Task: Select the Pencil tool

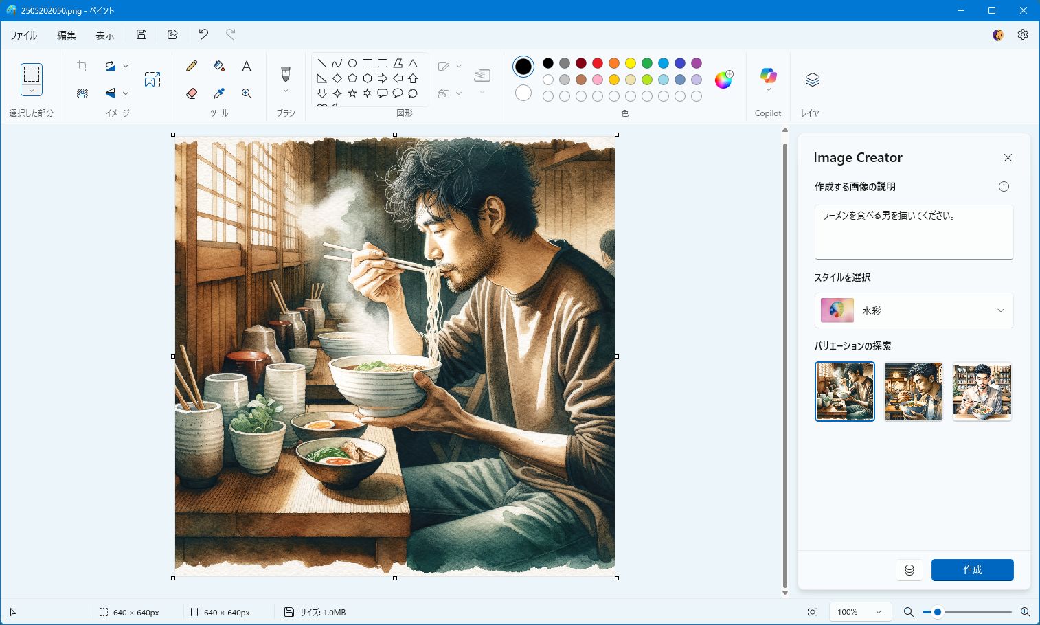Action: click(192, 67)
